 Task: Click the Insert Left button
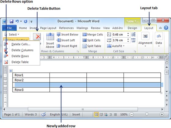66,40
